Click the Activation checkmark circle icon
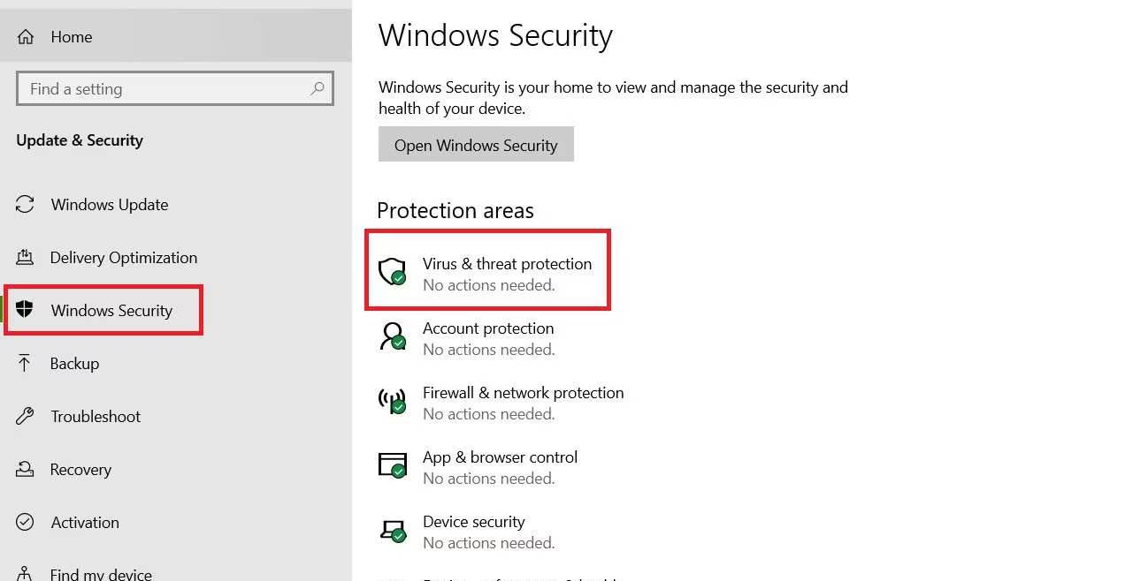 25,522
